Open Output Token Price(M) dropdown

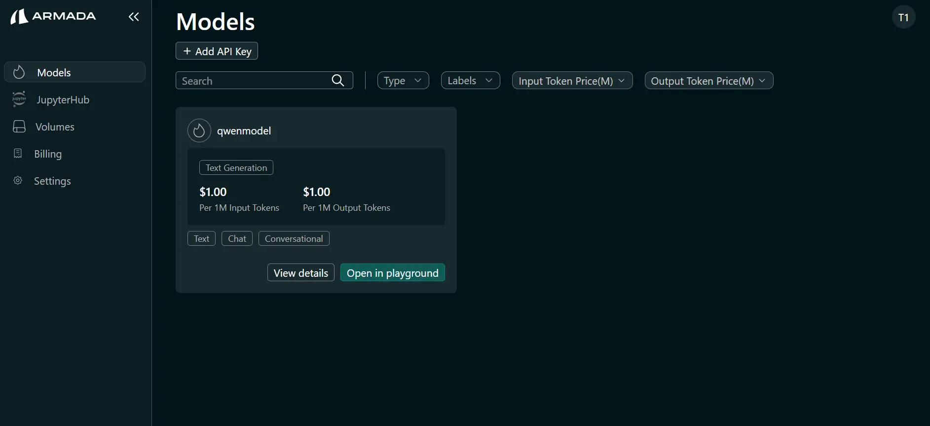[709, 80]
